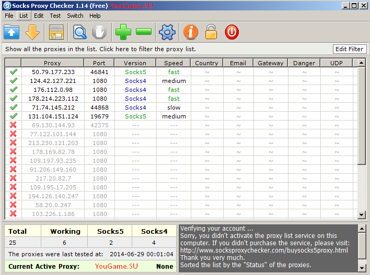370x275 pixels.
Task: Click the orange info icon
Action: click(x=191, y=32)
